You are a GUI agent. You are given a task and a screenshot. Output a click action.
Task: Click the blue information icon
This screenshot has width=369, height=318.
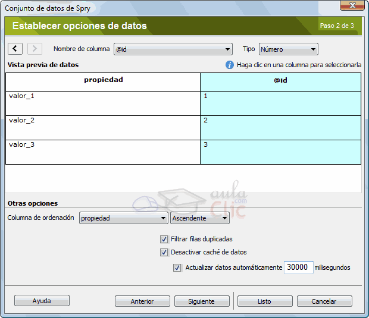(x=230, y=65)
